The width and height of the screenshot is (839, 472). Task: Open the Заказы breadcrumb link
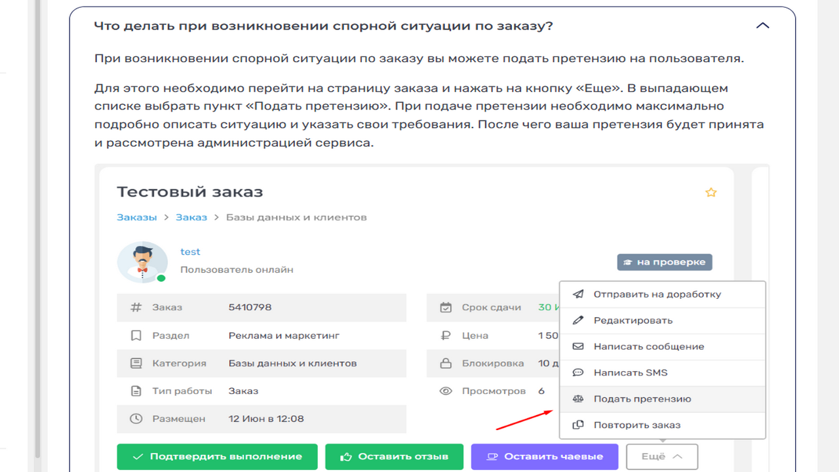(136, 217)
